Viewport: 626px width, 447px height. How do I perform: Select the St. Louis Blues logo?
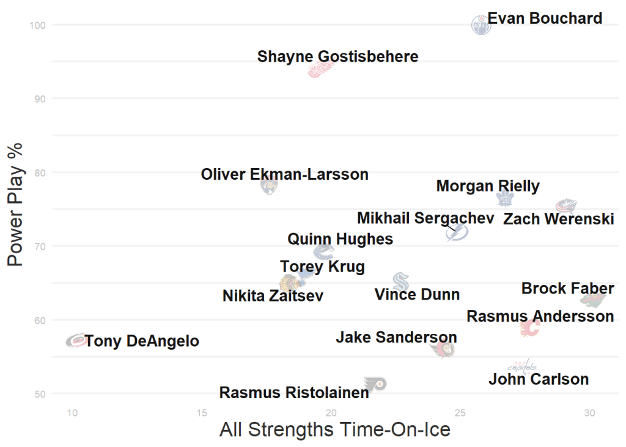point(306,273)
